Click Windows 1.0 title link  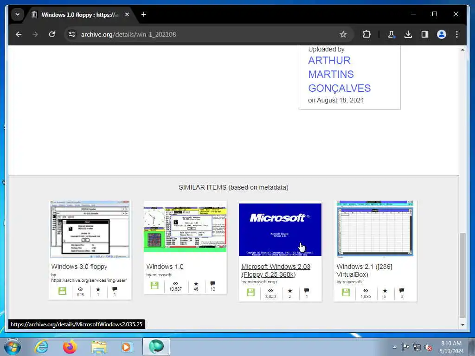coord(165,267)
